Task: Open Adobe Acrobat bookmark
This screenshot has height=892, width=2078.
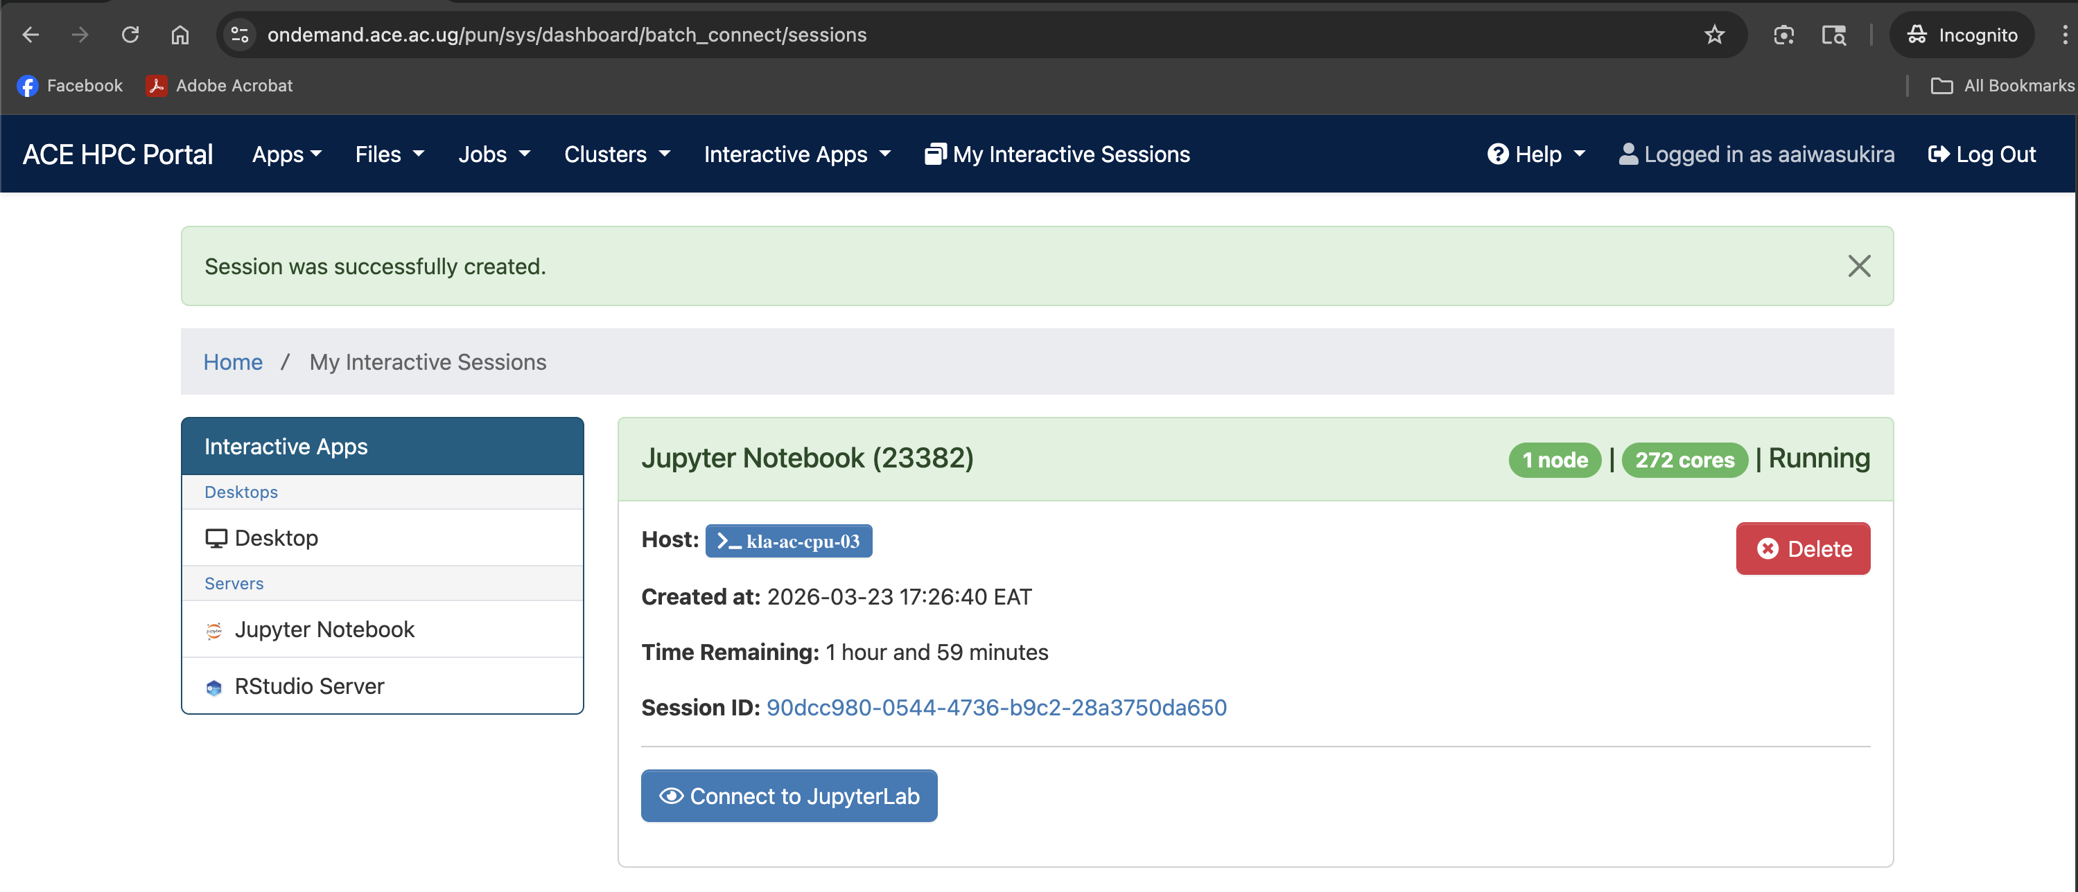Action: (x=218, y=85)
